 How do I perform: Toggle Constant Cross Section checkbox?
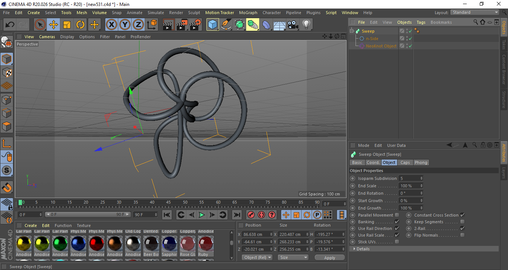click(x=462, y=215)
